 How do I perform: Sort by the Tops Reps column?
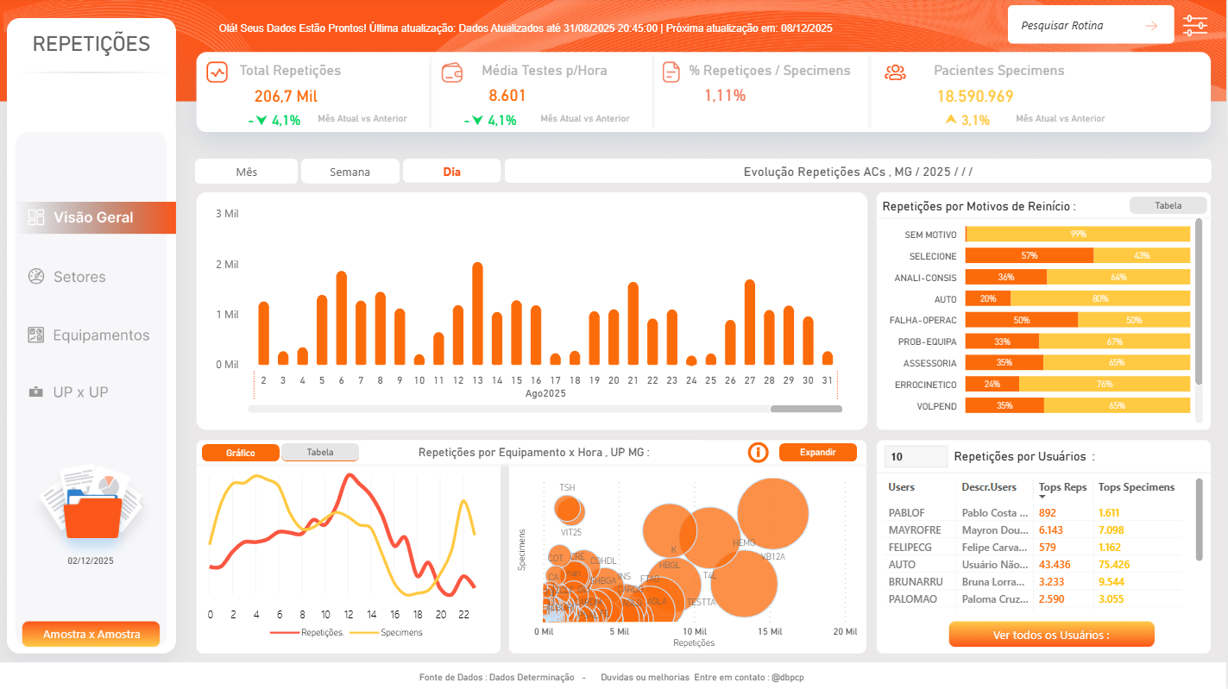tap(1062, 487)
